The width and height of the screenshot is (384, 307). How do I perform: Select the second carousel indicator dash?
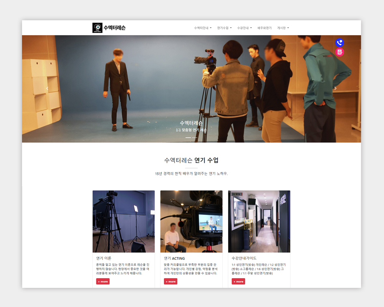click(x=195, y=137)
